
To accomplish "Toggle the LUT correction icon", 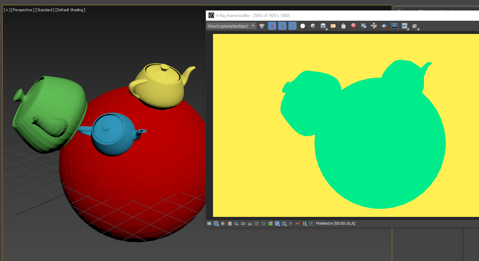I will point(284,223).
